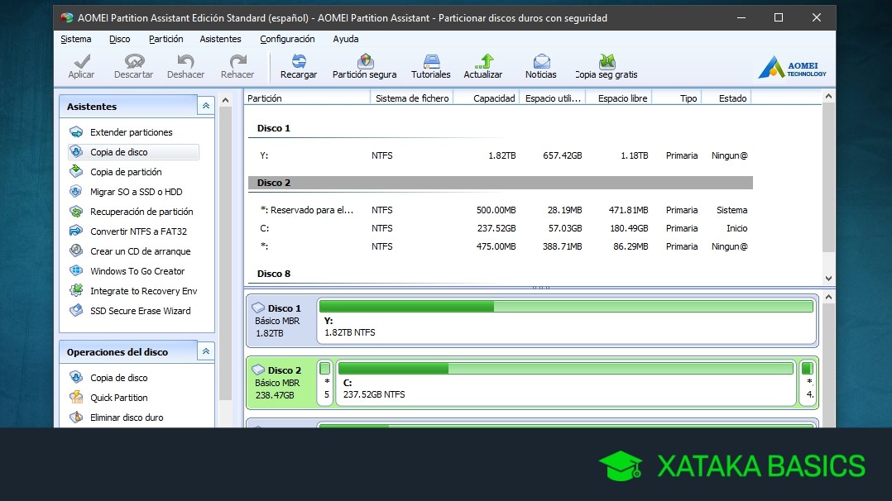The width and height of the screenshot is (892, 501).
Task: Open Noticias from the toolbar
Action: tap(541, 66)
